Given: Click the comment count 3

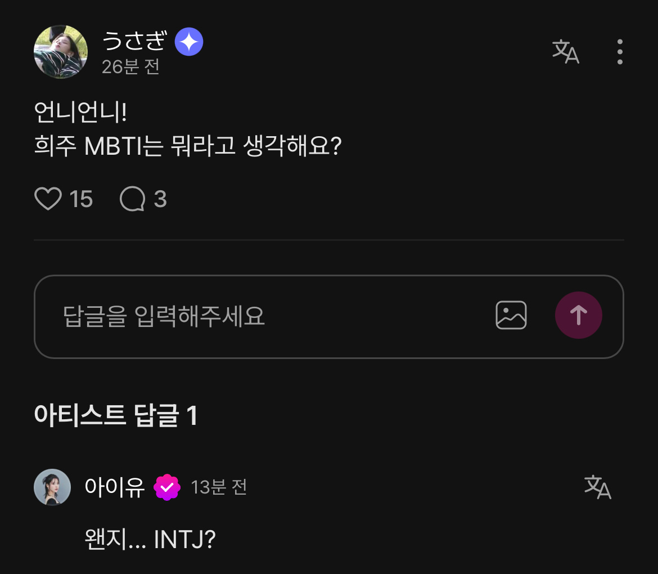Looking at the screenshot, I should point(160,199).
